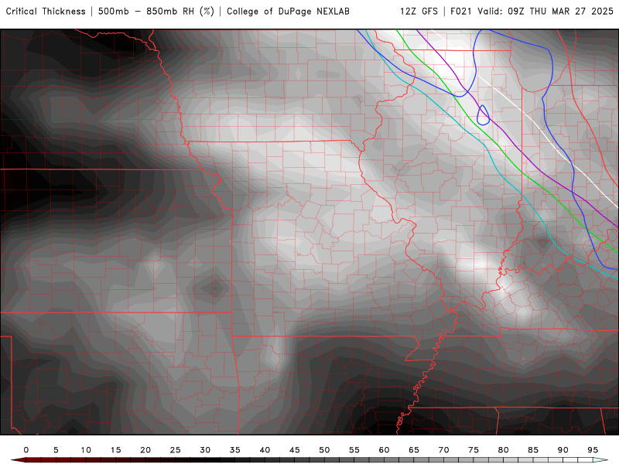Click the '85' value on the color scale
Image resolution: width=619 pixels, height=464 pixels.
click(x=533, y=450)
